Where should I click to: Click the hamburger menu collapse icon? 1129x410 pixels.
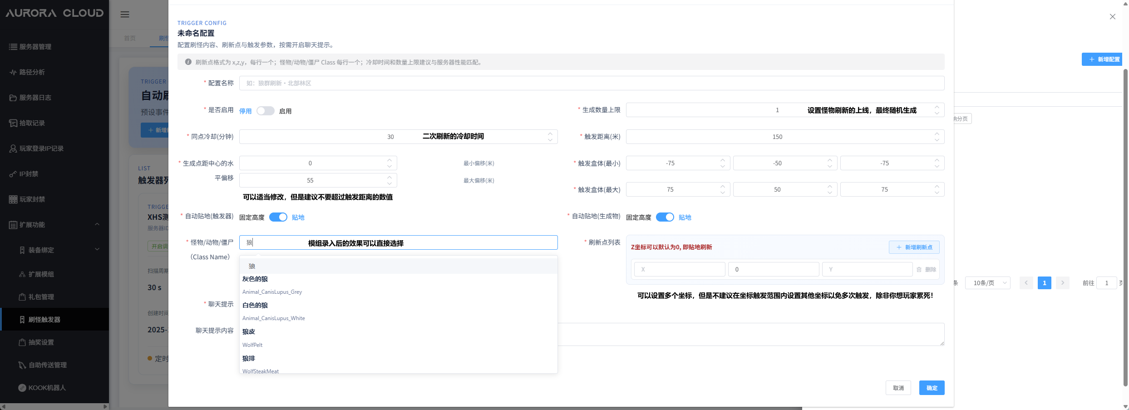[x=125, y=15]
